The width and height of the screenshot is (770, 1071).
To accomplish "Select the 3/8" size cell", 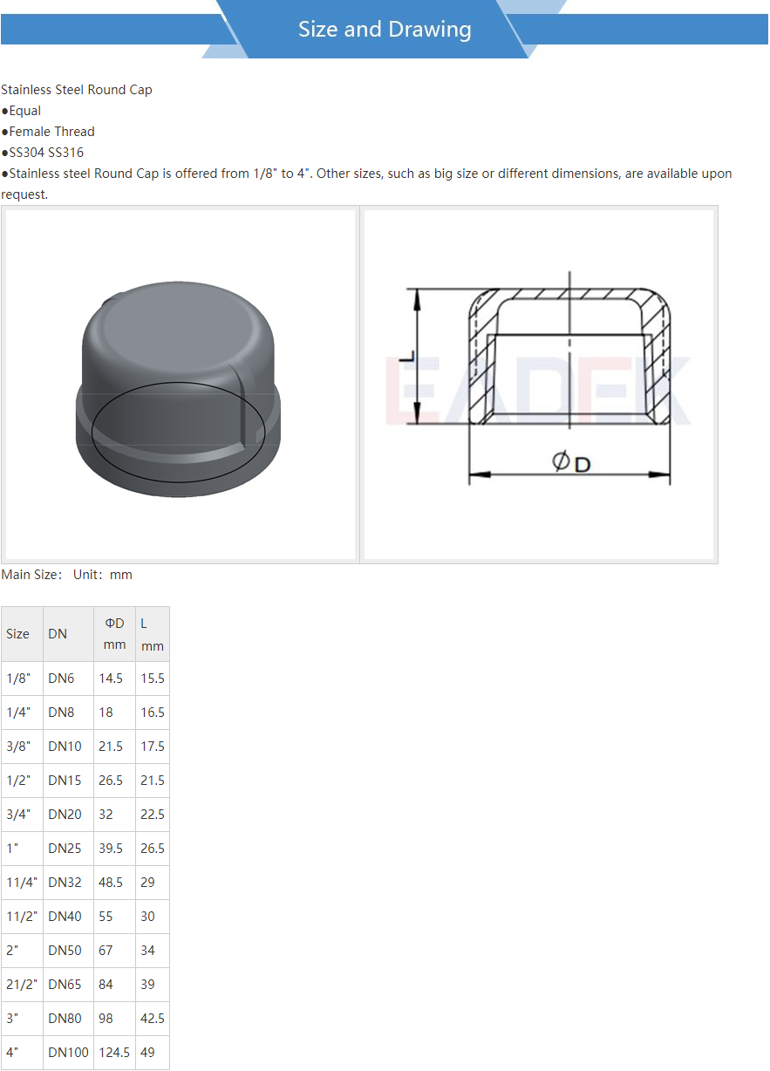I will (x=23, y=747).
